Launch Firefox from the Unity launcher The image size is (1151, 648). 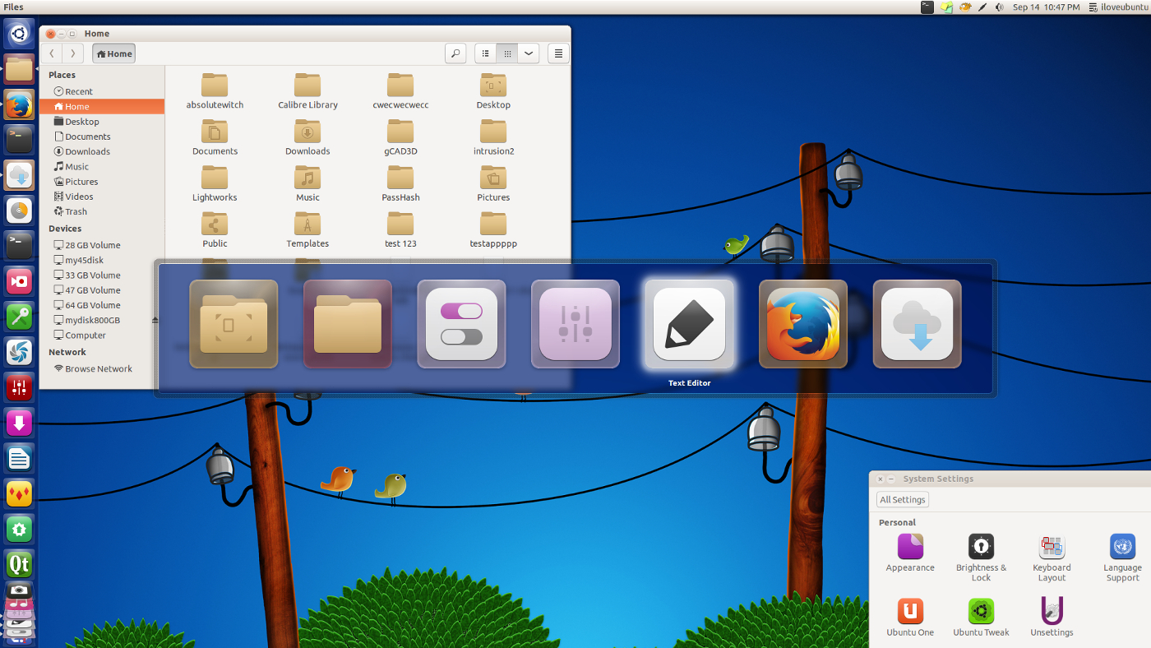19,105
